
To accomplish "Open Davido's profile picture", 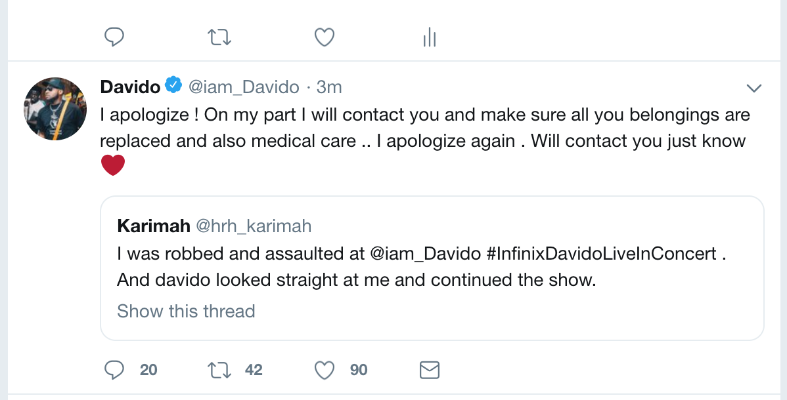I will click(x=55, y=108).
